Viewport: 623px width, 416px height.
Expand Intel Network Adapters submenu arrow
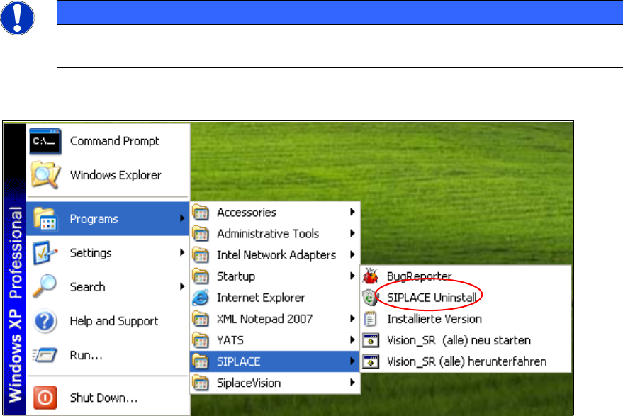pos(352,254)
